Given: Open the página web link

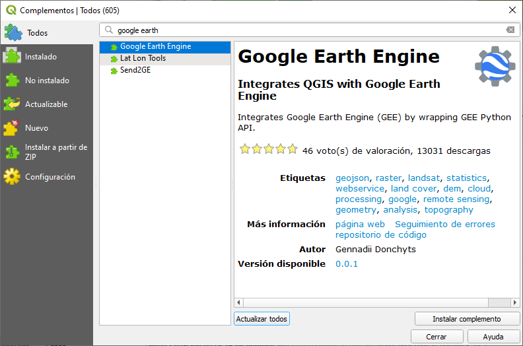Looking at the screenshot, I should (x=360, y=225).
